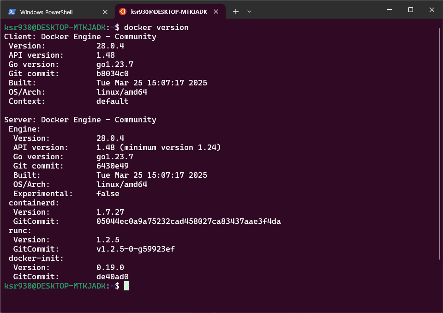Click the Ubuntu logo tab icon
Viewport: 443px width, 313px height.
[123, 12]
